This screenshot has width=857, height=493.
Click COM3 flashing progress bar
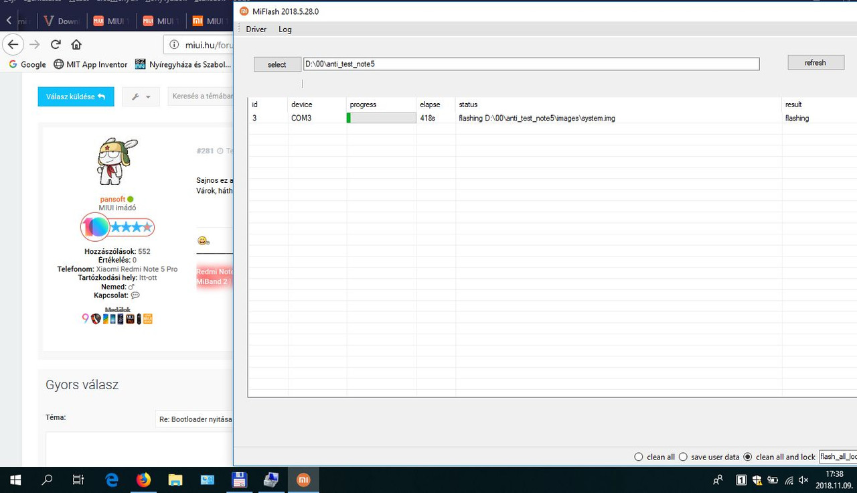point(381,118)
